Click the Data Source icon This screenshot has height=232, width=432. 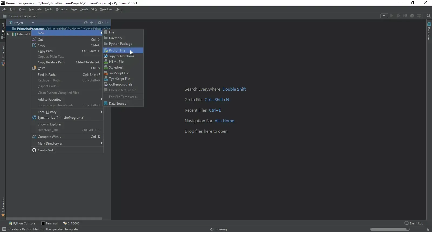(106, 104)
